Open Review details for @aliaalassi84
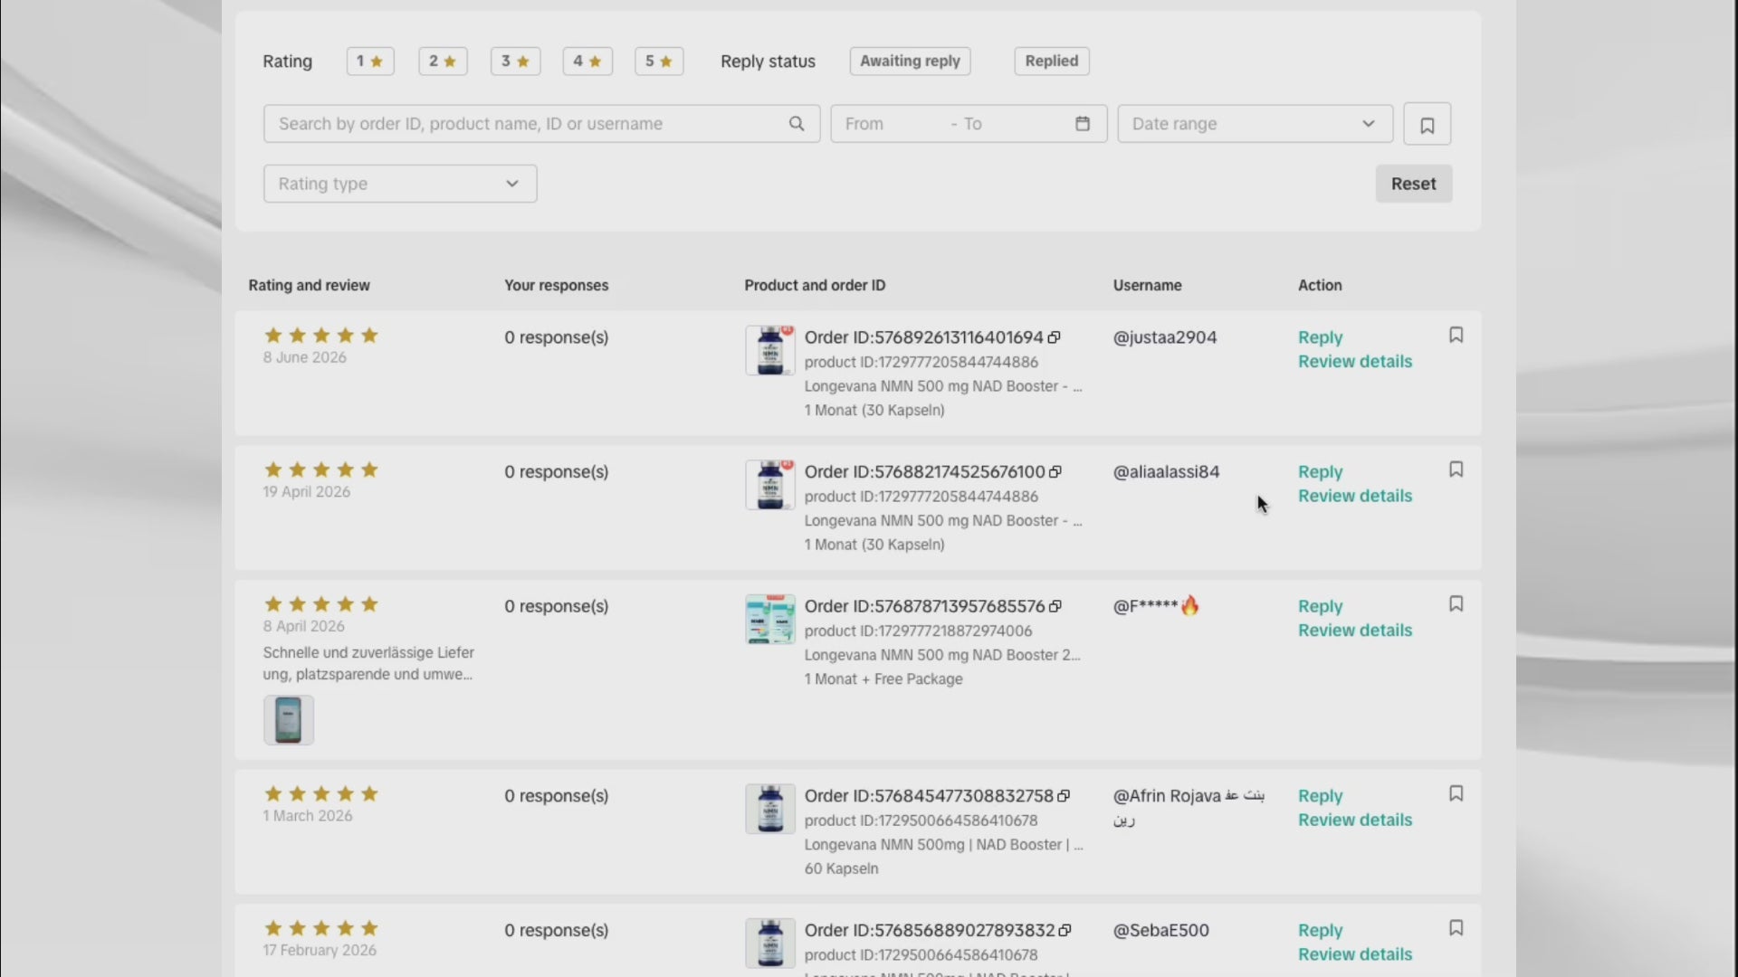The height and width of the screenshot is (977, 1738). pyautogui.click(x=1355, y=496)
